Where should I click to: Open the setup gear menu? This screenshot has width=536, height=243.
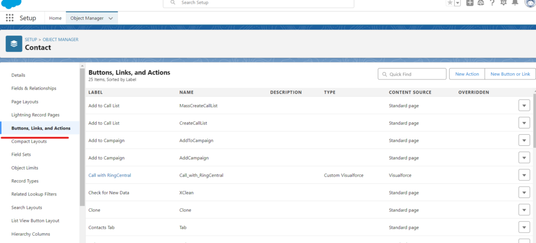pyautogui.click(x=504, y=3)
